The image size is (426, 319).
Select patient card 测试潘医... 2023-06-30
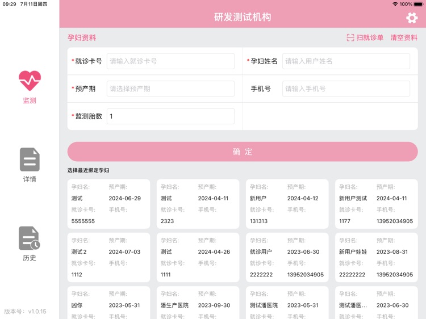377,303
